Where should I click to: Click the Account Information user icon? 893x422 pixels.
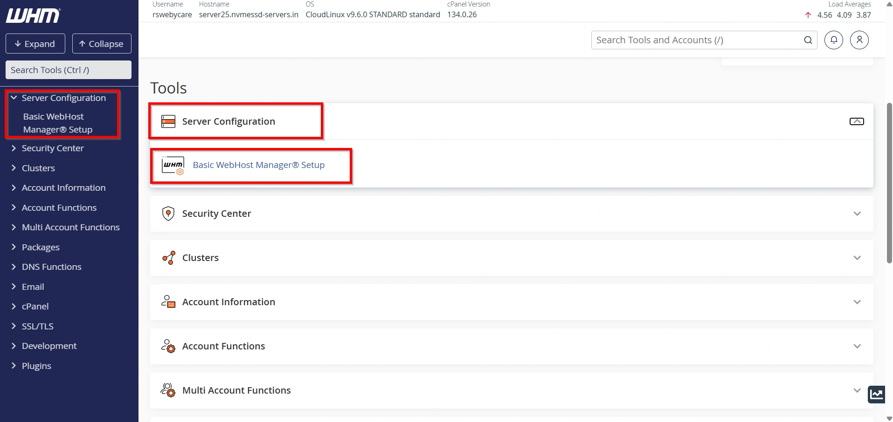tap(168, 302)
